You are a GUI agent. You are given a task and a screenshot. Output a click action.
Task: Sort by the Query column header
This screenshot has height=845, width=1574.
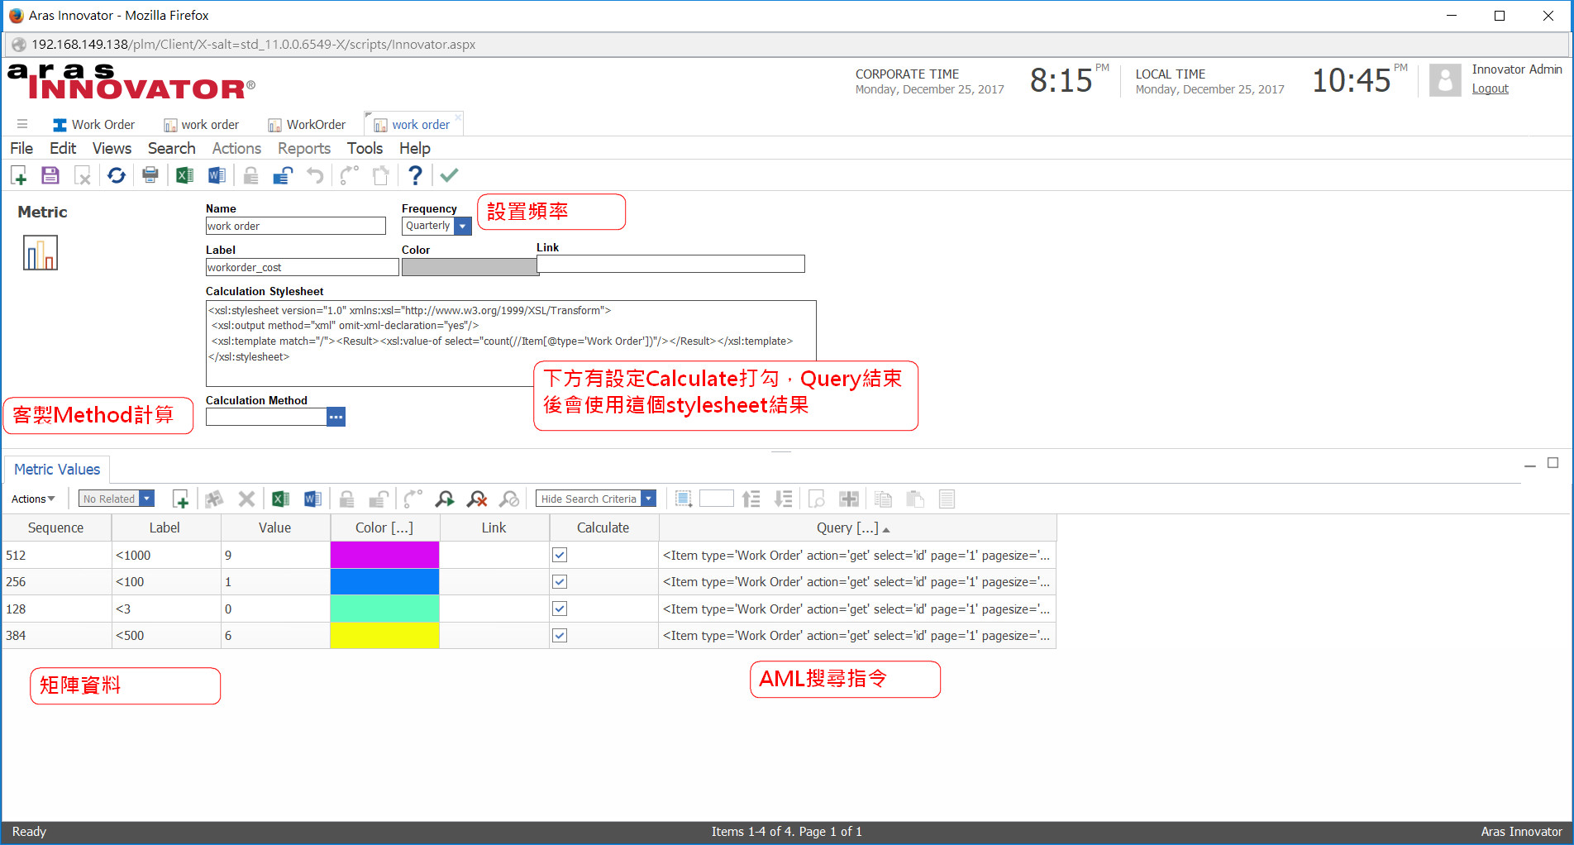pyautogui.click(x=857, y=528)
